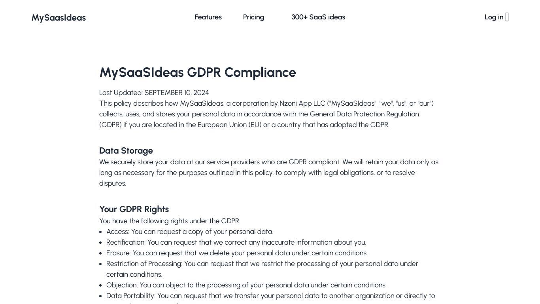Click the Rectification bullet item
Image resolution: width=540 pixels, height=304 pixels.
pos(236,242)
